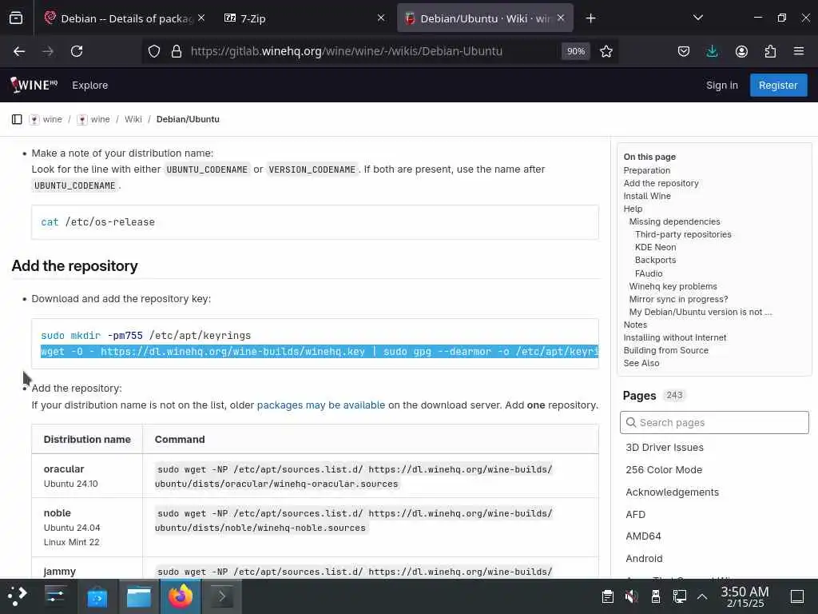The width and height of the screenshot is (818, 614).
Task: Jump to Winehq key problems section
Action: click(673, 286)
